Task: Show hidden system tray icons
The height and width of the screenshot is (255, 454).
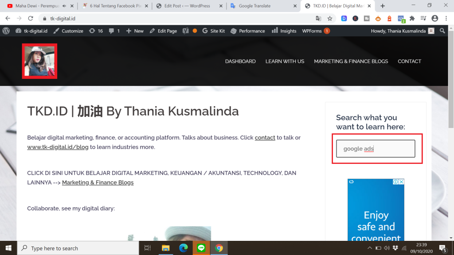Action: (370, 248)
